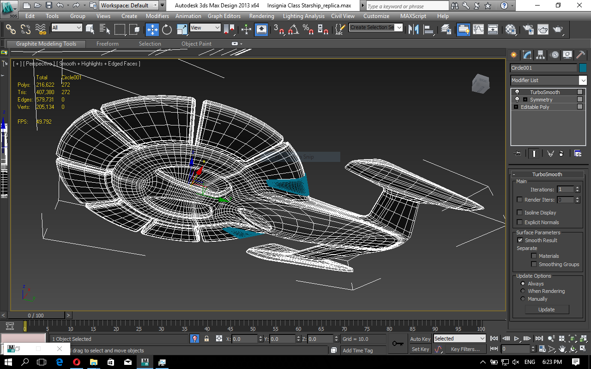Toggle the Percent Snap icon
This screenshot has height=369, width=591.
pyautogui.click(x=308, y=29)
